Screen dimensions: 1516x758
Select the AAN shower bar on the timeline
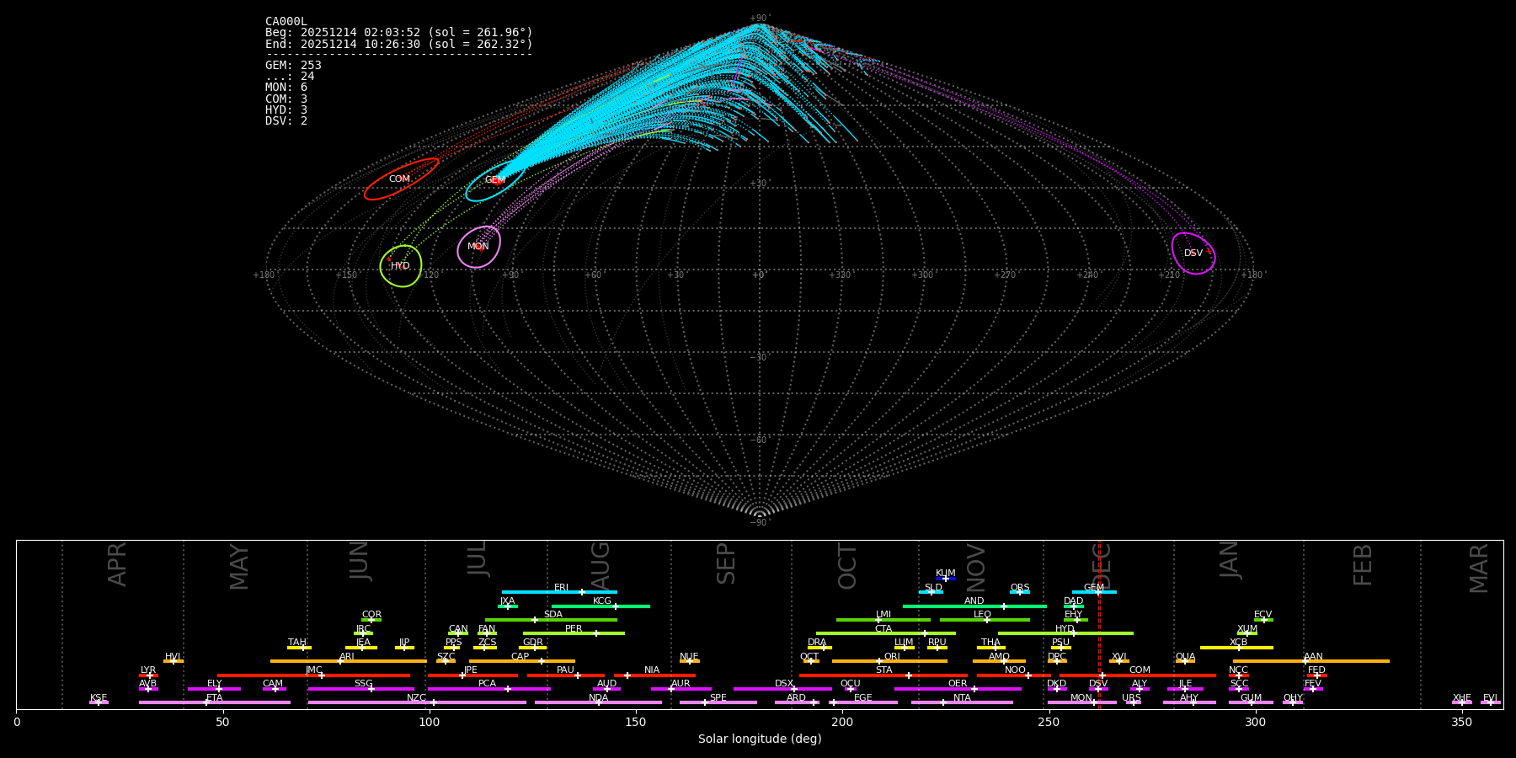coord(1311,661)
